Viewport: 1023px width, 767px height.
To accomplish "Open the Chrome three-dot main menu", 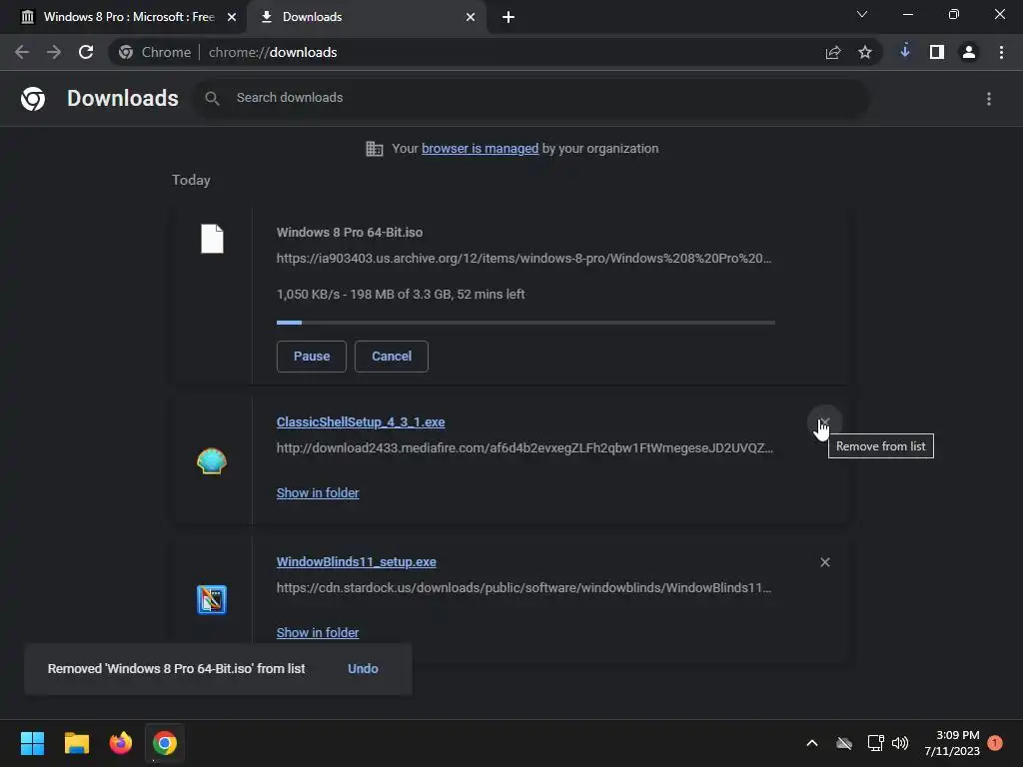I will point(1001,52).
